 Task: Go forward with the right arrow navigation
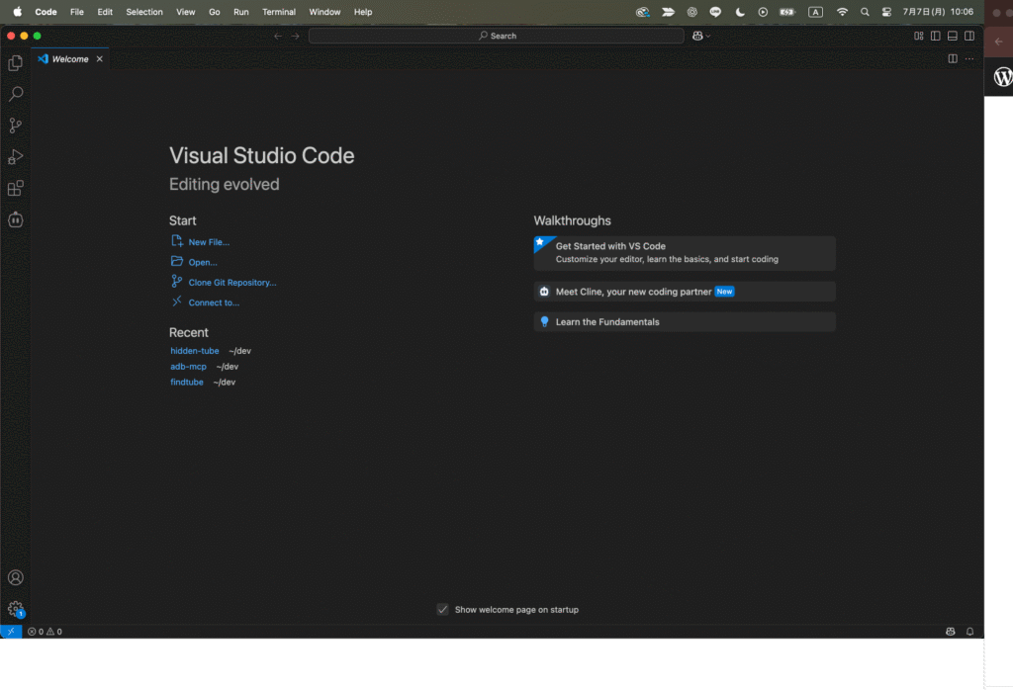[295, 37]
